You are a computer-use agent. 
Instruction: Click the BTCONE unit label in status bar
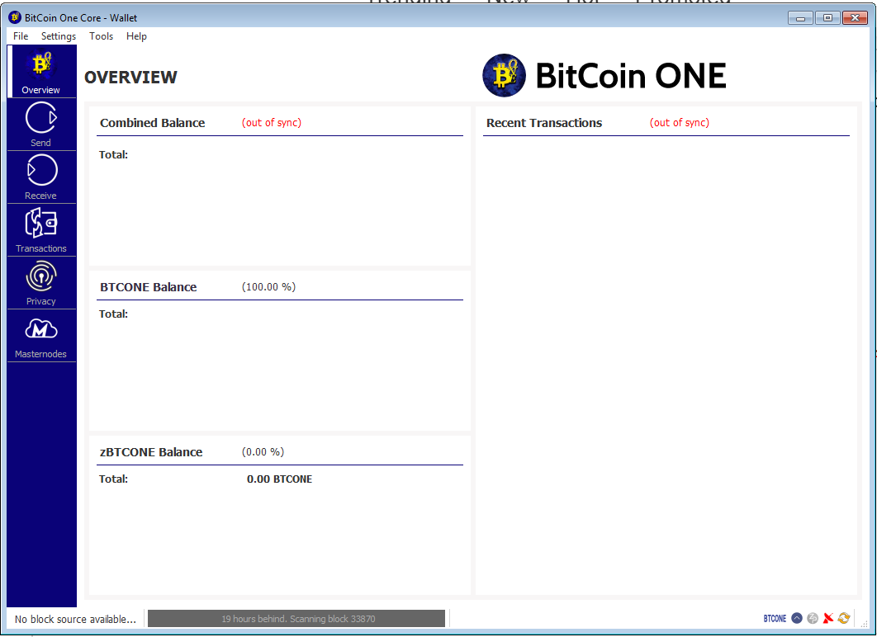click(x=775, y=619)
